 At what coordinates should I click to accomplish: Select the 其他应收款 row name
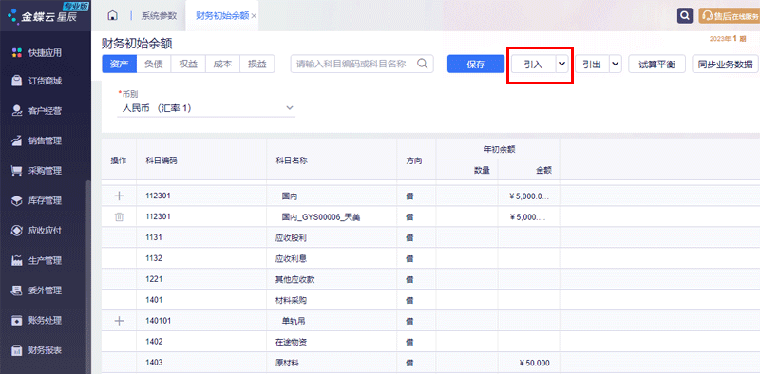(x=295, y=279)
